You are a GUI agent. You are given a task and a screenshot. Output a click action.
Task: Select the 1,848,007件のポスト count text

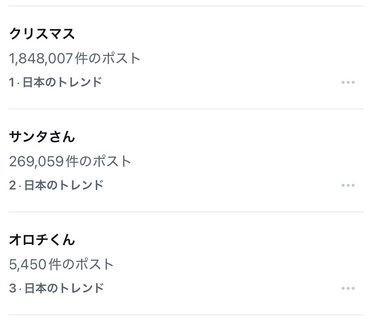pos(75,58)
